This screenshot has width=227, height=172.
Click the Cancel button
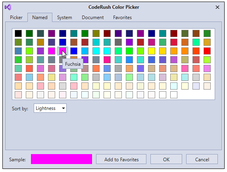(x=202, y=159)
